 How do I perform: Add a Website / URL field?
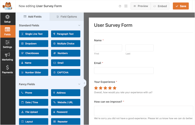[66, 102]
